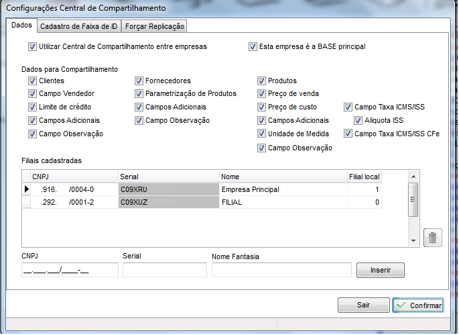Image resolution: width=459 pixels, height=335 pixels.
Task: Switch to the Forçar Replicação tab
Action: (x=155, y=26)
